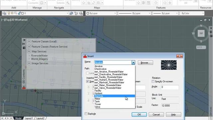
Task: Click the next-tab navigation arrow
Action: (8, 118)
